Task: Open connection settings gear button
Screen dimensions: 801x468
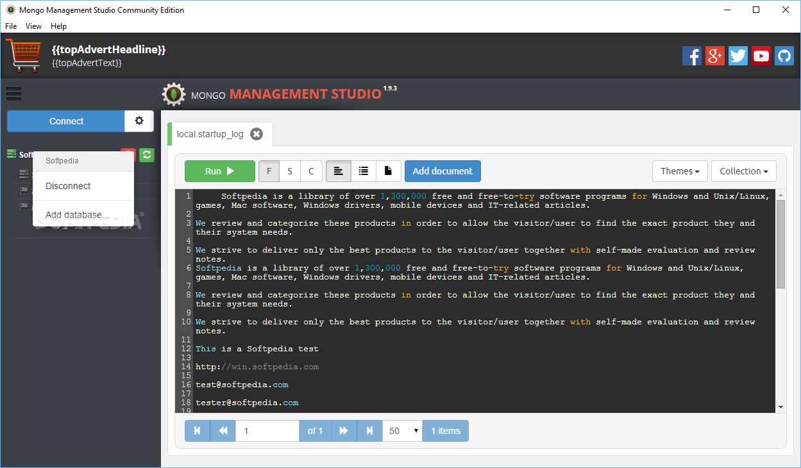Action: [x=139, y=121]
